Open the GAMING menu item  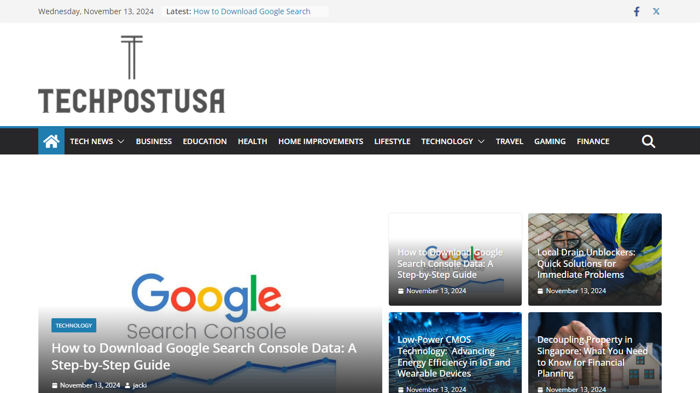coord(550,141)
